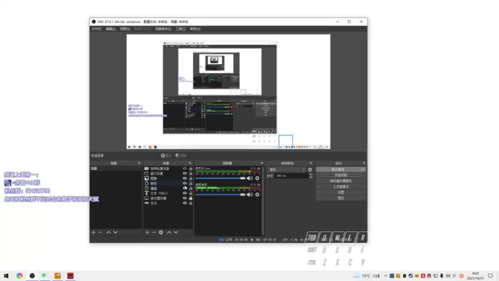
Task: Enable 工作室模式
Action: point(341,187)
